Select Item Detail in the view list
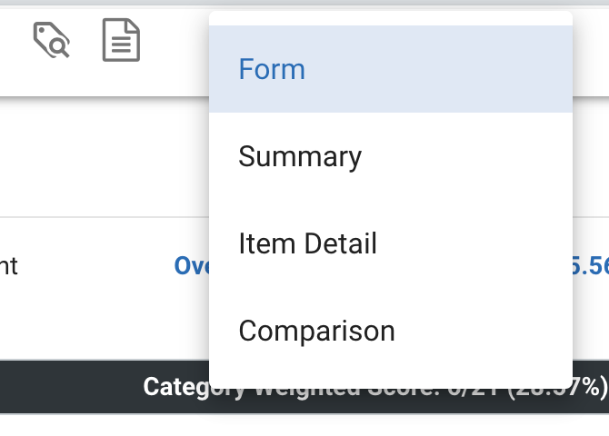Screen dimensions: 609x436 coord(307,243)
